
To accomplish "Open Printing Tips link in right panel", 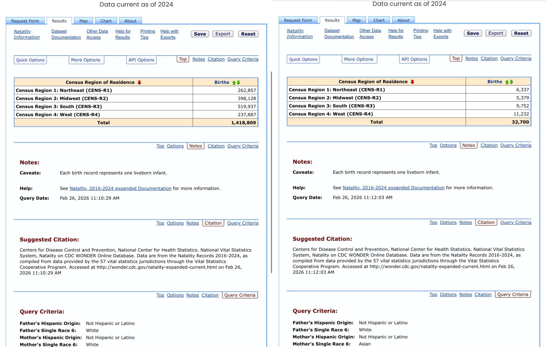I will pos(421,34).
